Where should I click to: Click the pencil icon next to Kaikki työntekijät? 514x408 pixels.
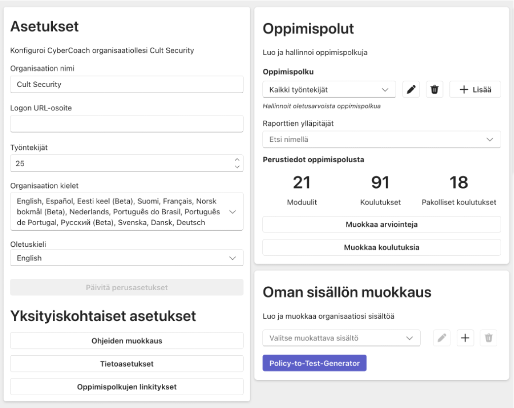(410, 90)
